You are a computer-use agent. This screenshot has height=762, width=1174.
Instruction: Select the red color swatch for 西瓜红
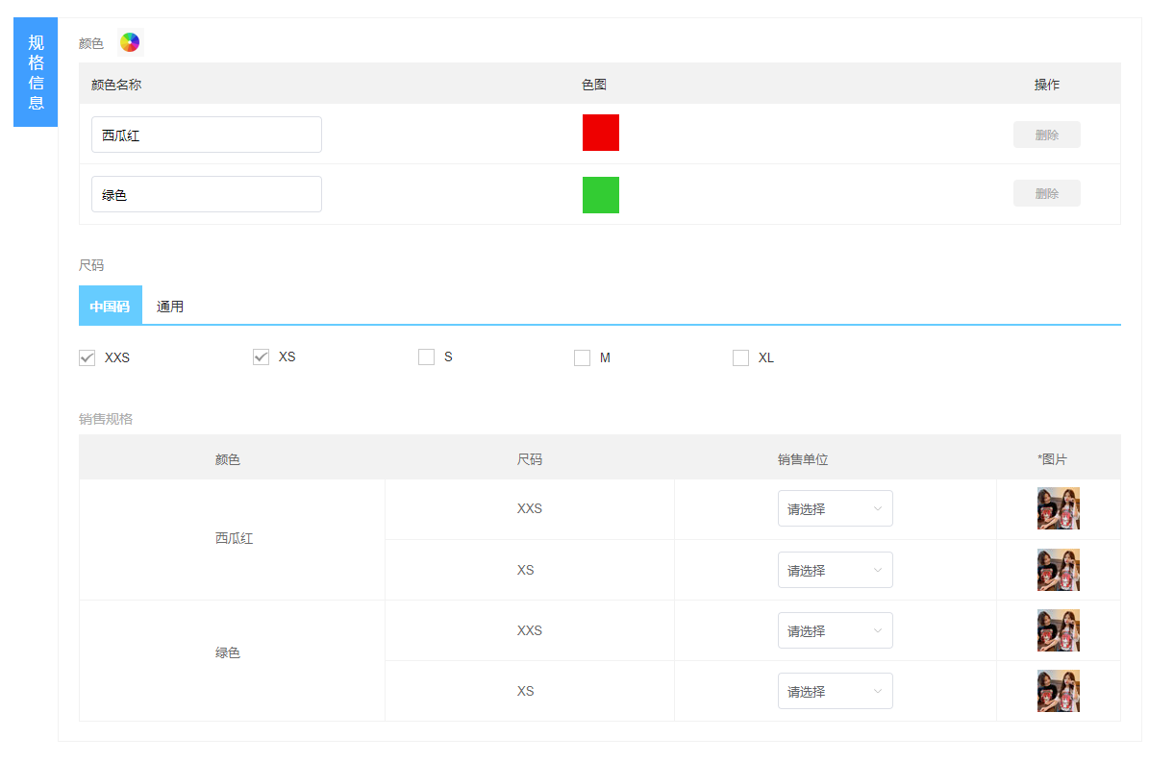coord(601,133)
